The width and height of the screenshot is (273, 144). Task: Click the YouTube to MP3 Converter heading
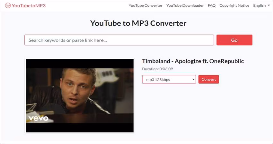tap(138, 23)
